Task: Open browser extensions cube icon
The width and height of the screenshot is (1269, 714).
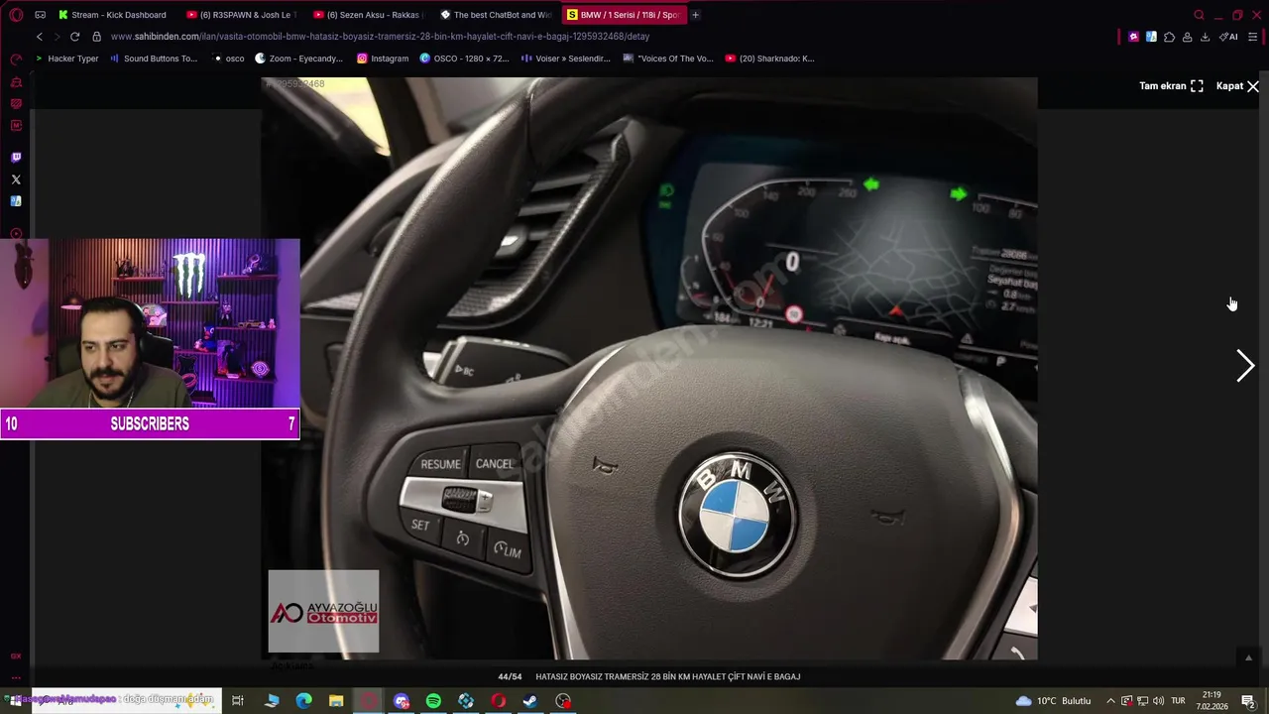Action: point(1169,37)
